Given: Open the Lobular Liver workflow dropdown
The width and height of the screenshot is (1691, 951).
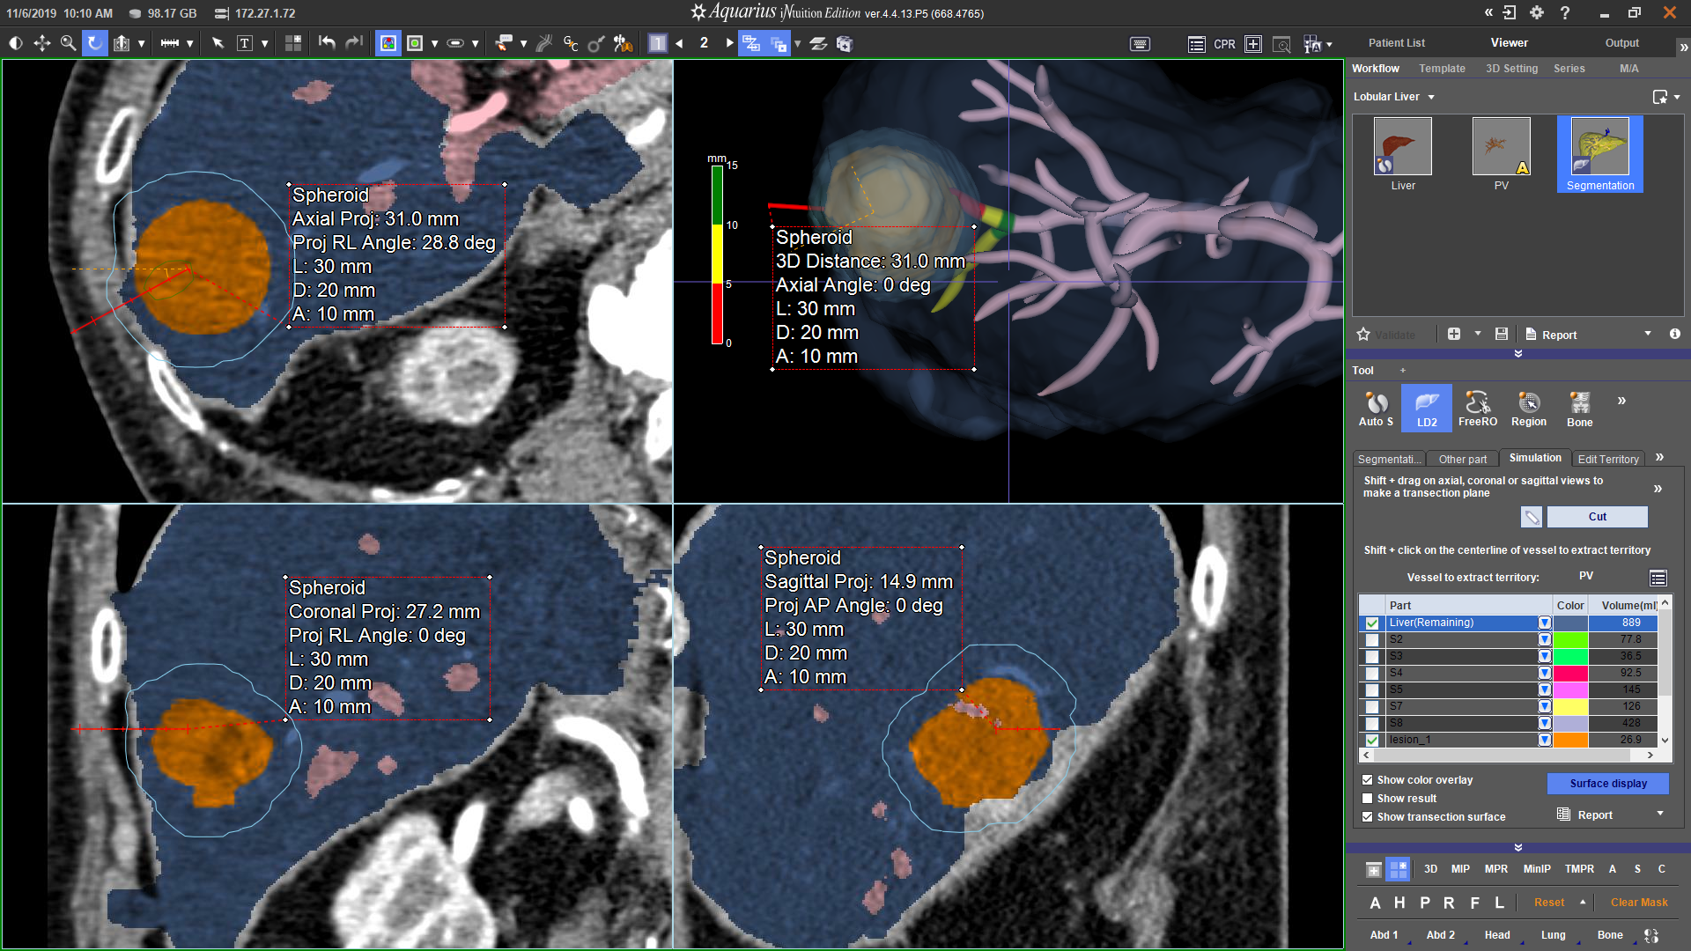Looking at the screenshot, I should coord(1431,97).
